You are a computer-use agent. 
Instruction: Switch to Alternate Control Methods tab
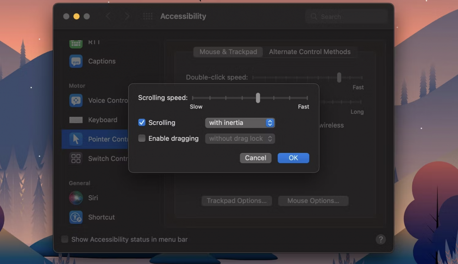pos(310,52)
